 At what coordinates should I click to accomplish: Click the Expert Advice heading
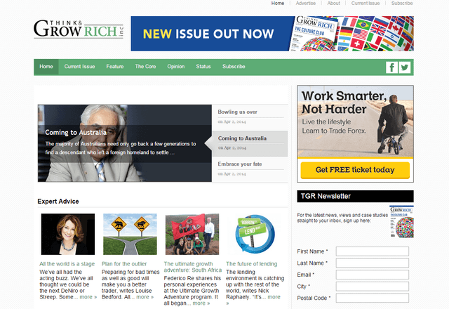[x=58, y=202]
